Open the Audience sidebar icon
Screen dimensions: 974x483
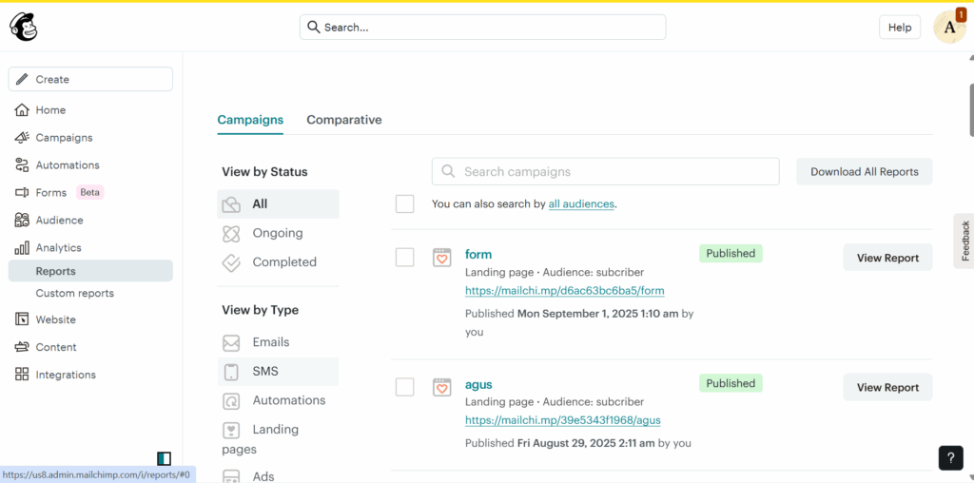22,221
